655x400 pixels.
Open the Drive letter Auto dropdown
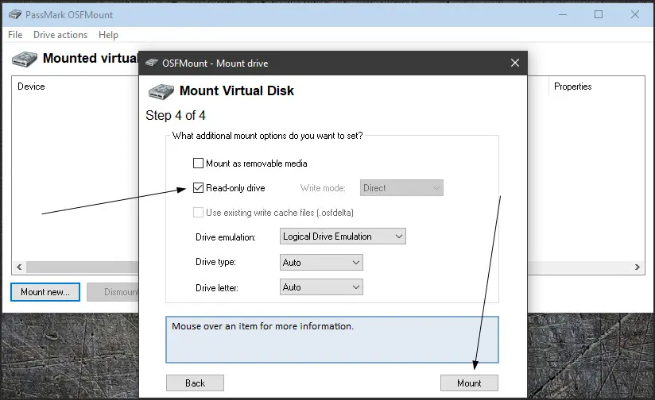pyautogui.click(x=321, y=287)
